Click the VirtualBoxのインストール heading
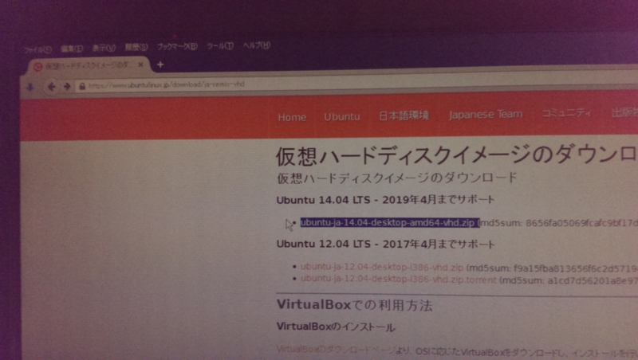The height and width of the screenshot is (360, 638). 335,327
